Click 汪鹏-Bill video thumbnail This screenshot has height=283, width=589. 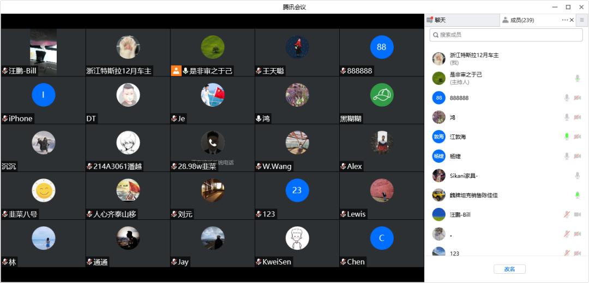click(x=43, y=52)
